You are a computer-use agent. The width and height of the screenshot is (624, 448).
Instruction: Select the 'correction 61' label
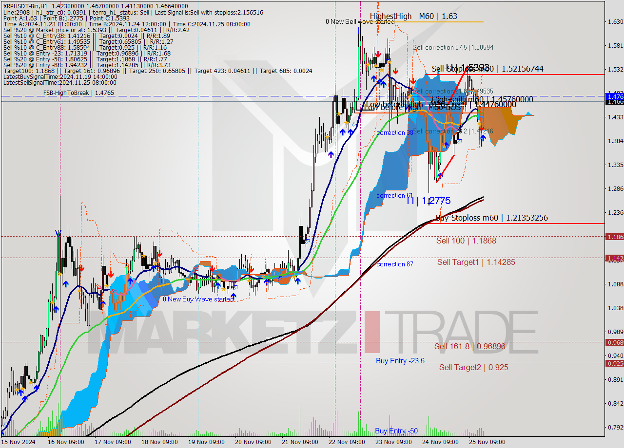(x=395, y=195)
